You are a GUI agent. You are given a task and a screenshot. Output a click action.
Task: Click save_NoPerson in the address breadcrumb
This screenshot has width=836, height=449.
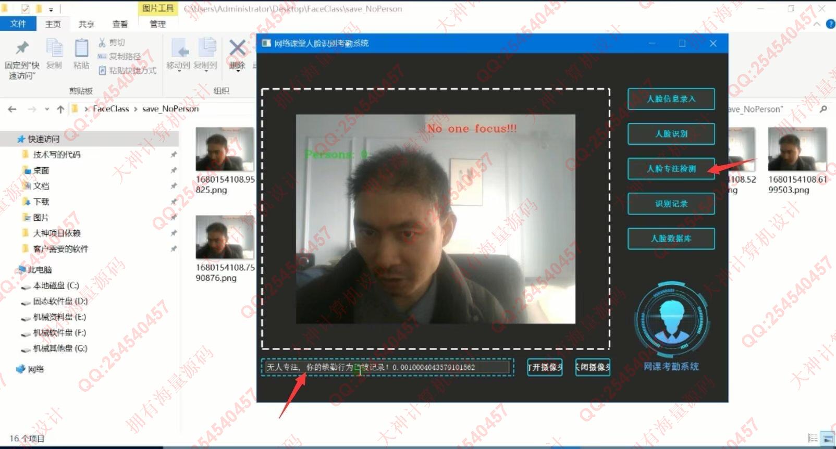(x=170, y=109)
